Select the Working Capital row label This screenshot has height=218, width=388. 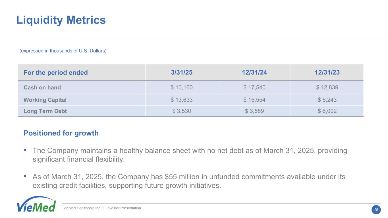click(x=45, y=100)
